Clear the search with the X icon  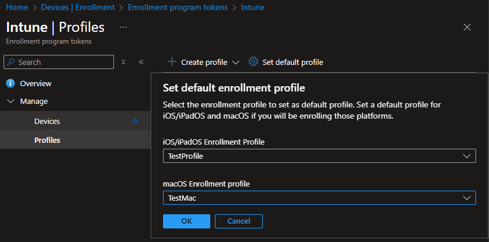tap(123, 62)
